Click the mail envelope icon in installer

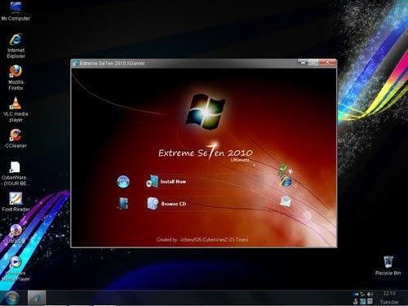[286, 202]
